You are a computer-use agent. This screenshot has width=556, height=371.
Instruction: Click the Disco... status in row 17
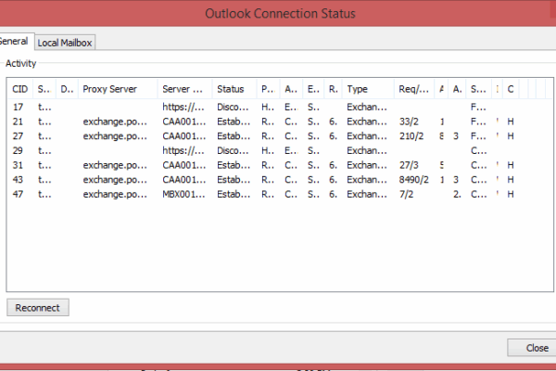point(233,108)
